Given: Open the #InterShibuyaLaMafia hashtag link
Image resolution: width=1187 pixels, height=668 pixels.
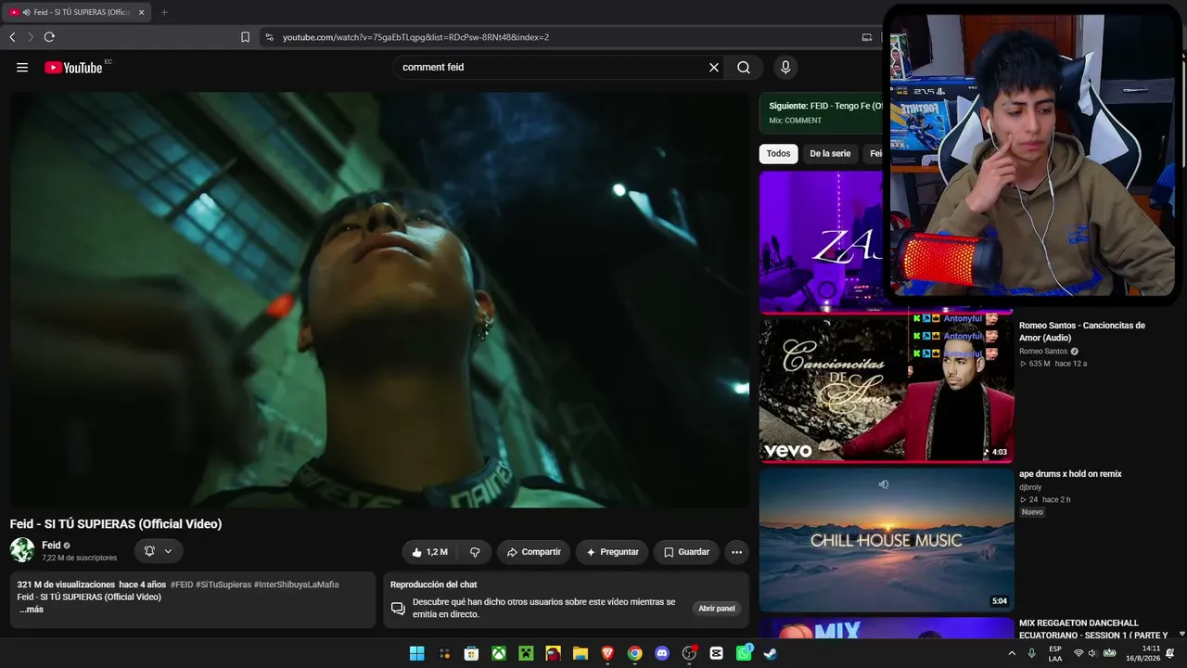Looking at the screenshot, I should [x=297, y=584].
